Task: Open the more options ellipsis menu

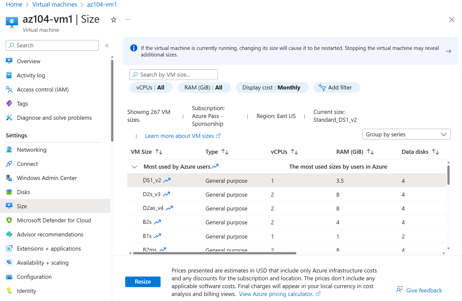Action: tap(127, 19)
